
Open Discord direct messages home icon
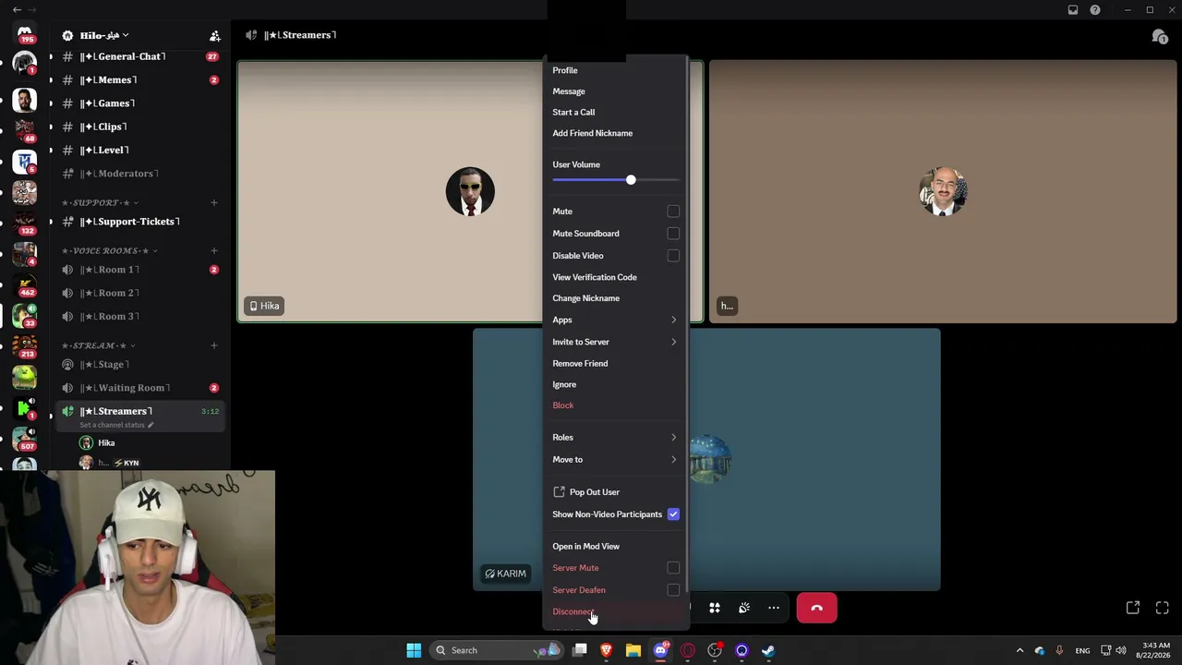coord(25,34)
